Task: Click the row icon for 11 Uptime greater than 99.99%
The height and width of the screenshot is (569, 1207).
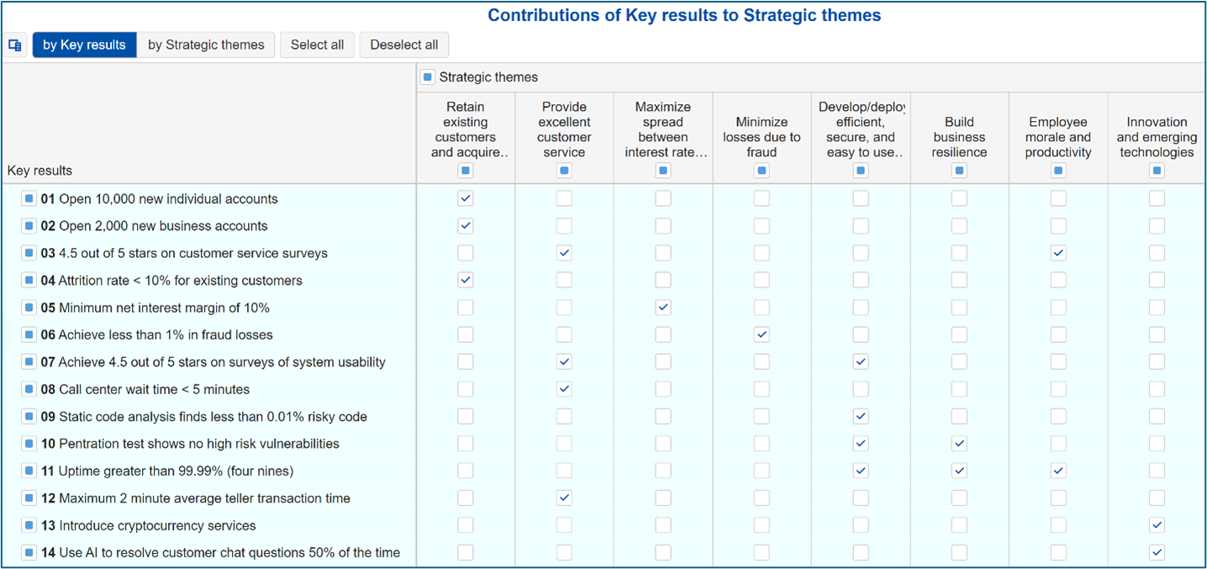Action: click(28, 470)
